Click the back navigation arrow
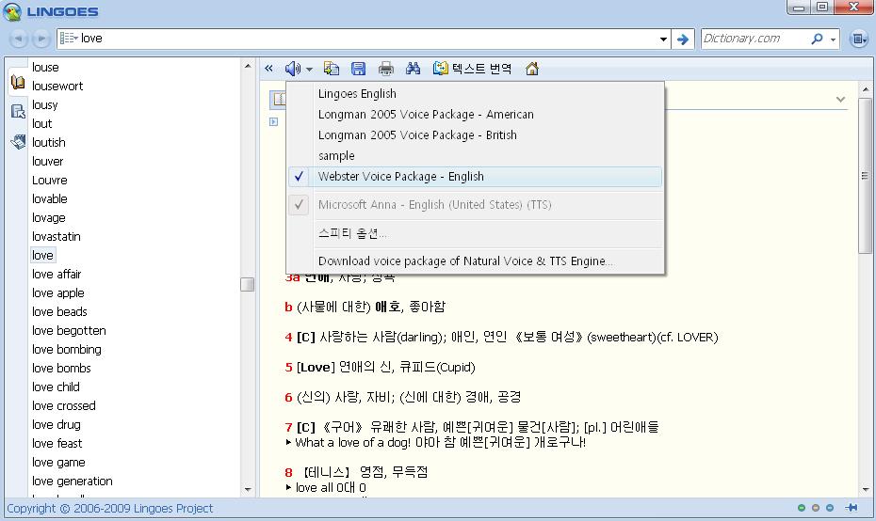This screenshot has height=521, width=876. (19, 39)
